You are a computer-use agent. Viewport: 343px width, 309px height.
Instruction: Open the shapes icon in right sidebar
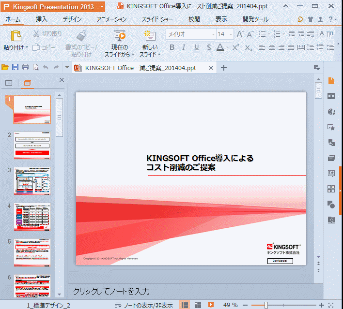click(331, 205)
